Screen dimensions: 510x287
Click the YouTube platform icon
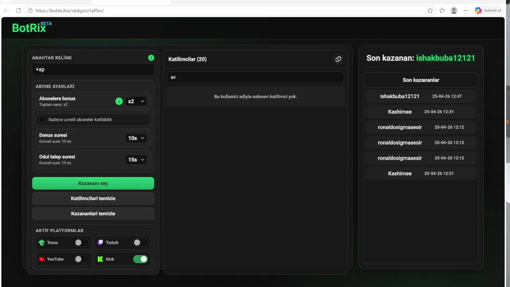41,259
